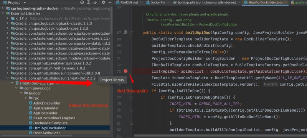This screenshot has height=138, width=307.
Task: Click the Dockerfile tab docker icon
Action: 148,3
